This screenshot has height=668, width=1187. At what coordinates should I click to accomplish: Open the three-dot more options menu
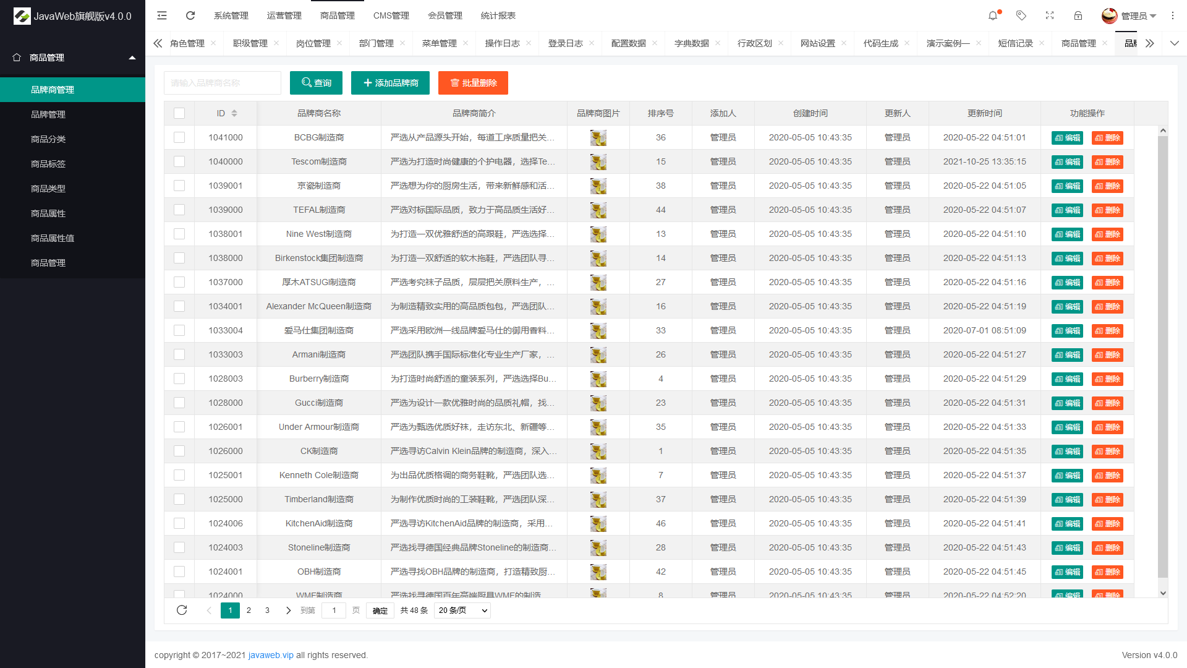(x=1173, y=15)
